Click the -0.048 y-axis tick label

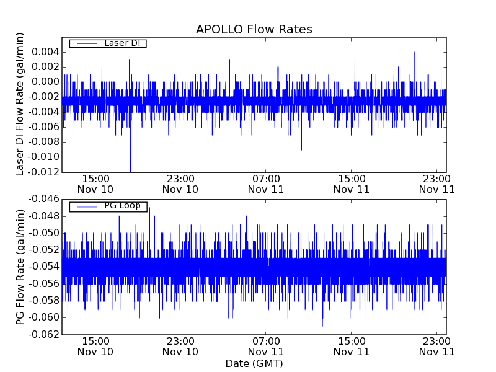tap(43, 216)
